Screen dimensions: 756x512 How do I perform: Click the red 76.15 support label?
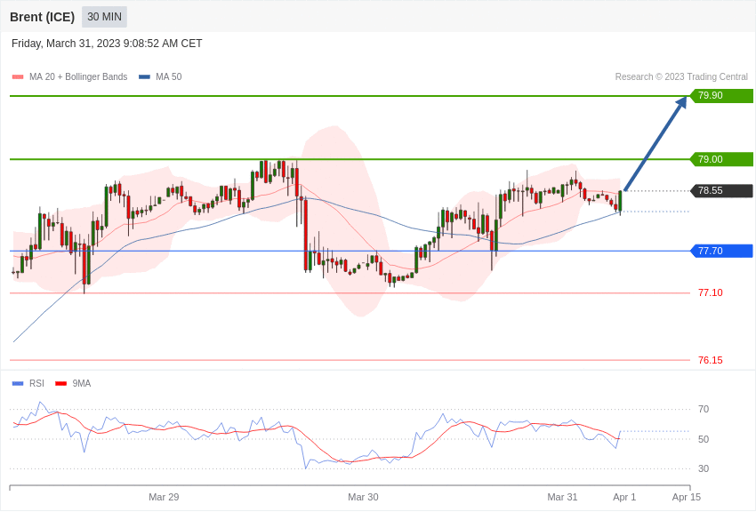(711, 360)
